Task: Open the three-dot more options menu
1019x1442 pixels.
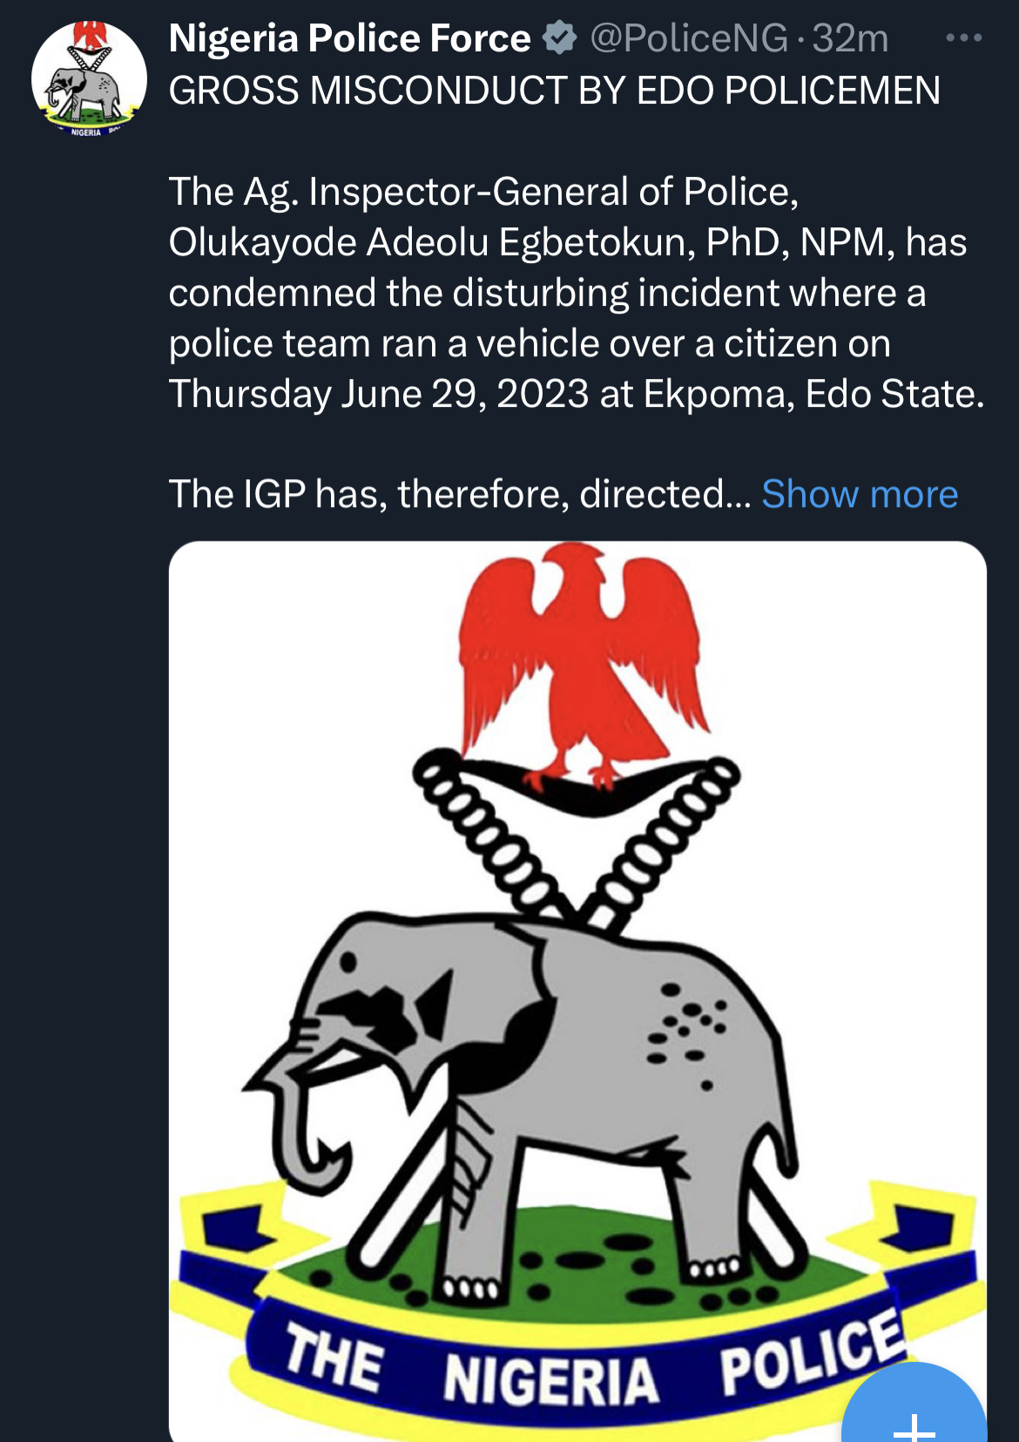Action: point(963,38)
